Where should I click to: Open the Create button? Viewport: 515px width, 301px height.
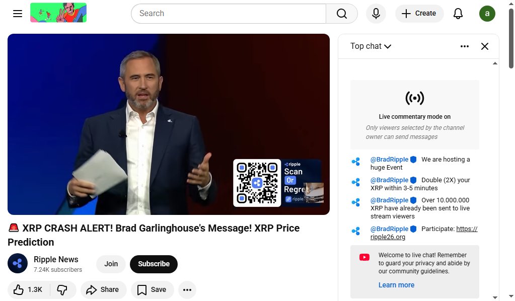coord(419,14)
